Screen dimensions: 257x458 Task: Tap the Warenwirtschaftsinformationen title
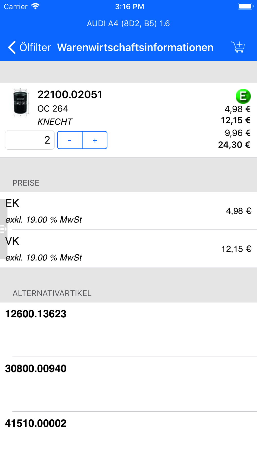[135, 47]
